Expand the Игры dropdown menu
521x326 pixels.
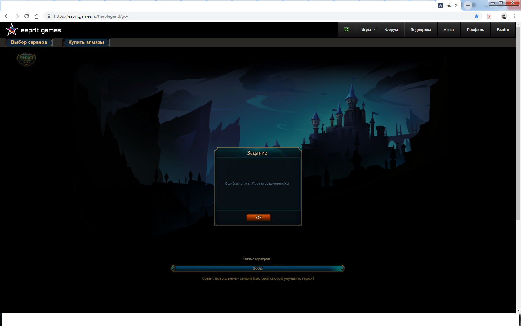pyautogui.click(x=368, y=30)
